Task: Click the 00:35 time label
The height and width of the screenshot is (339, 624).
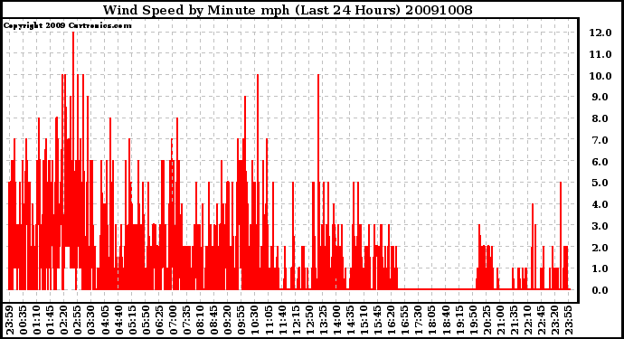Action: coord(24,321)
